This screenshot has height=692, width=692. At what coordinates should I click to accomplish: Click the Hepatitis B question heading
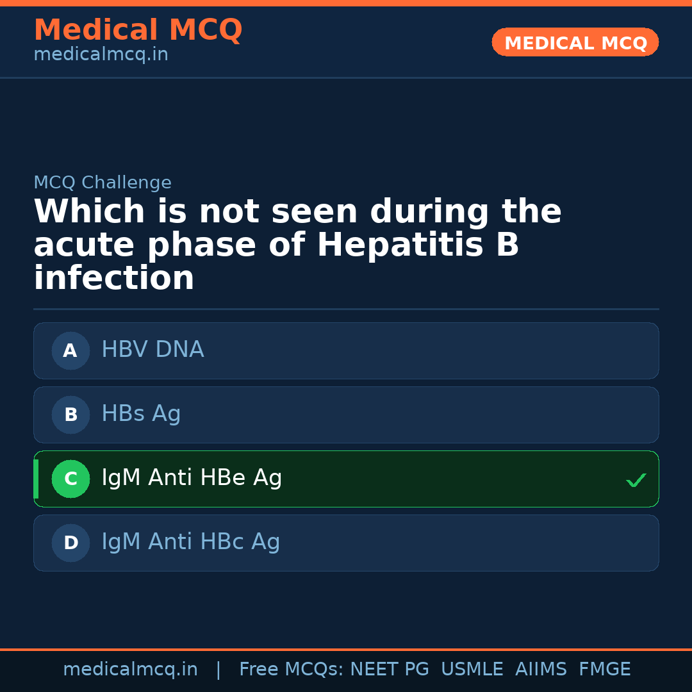(297, 245)
